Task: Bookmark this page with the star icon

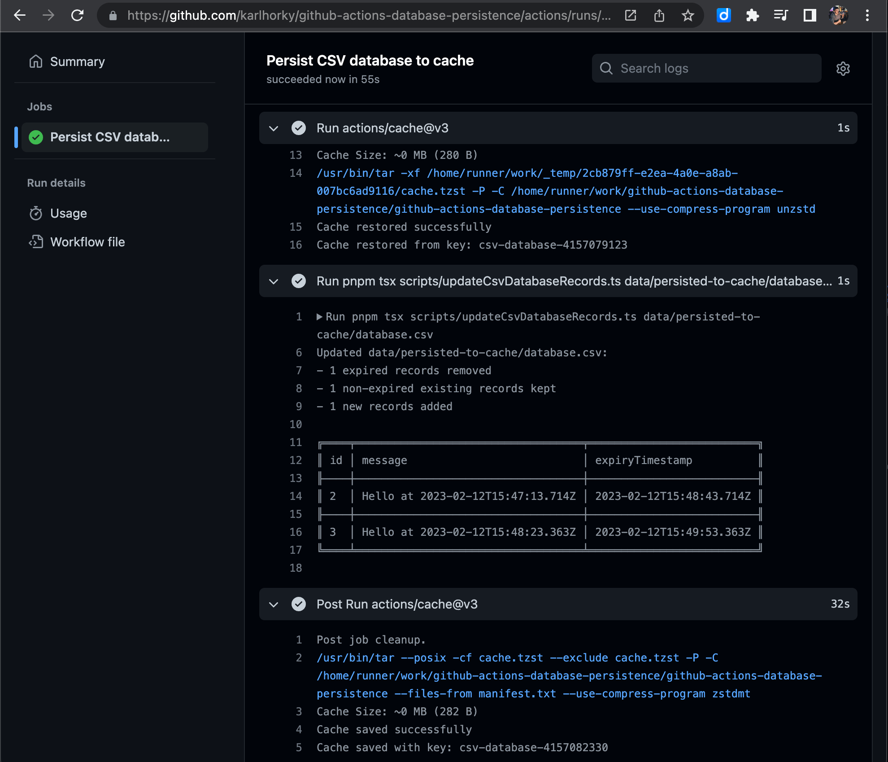Action: [688, 16]
